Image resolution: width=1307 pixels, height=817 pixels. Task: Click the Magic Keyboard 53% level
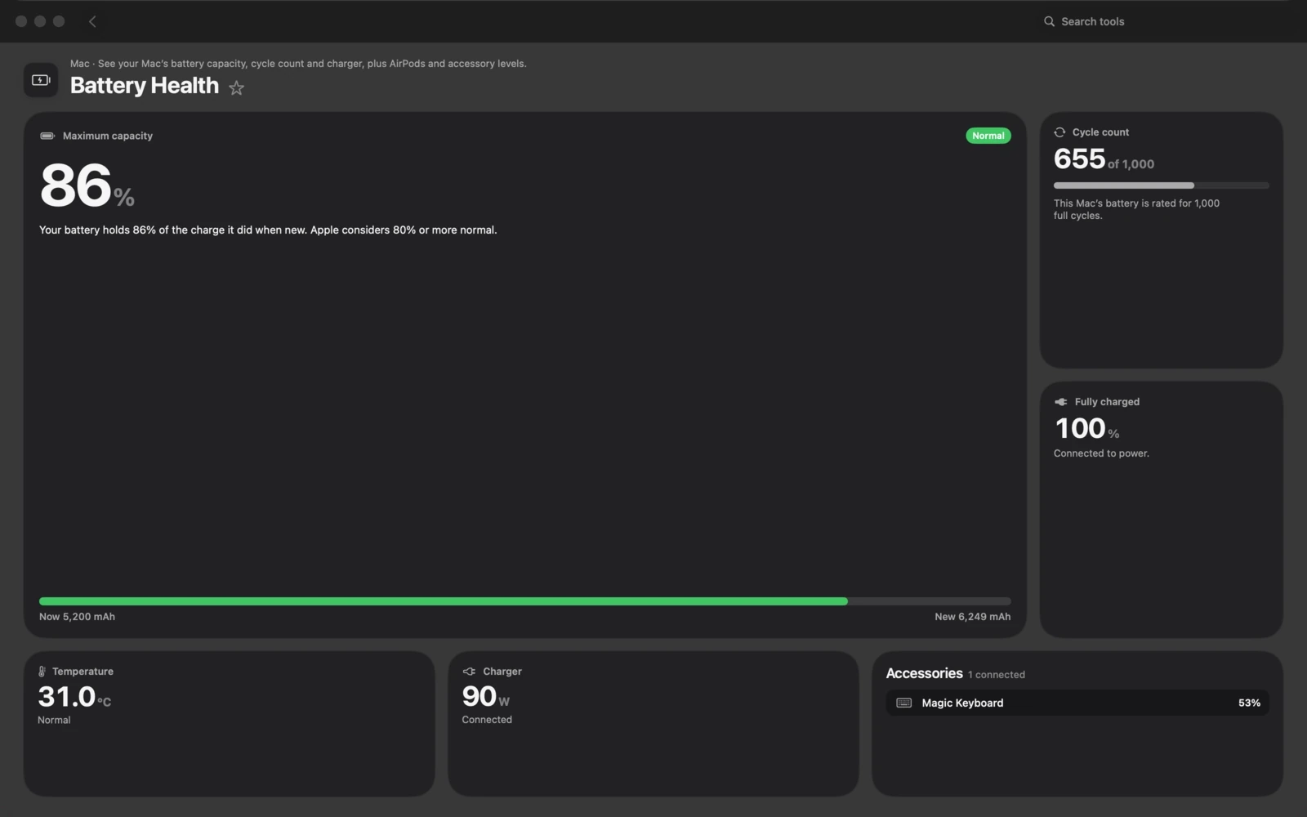pos(1249,703)
